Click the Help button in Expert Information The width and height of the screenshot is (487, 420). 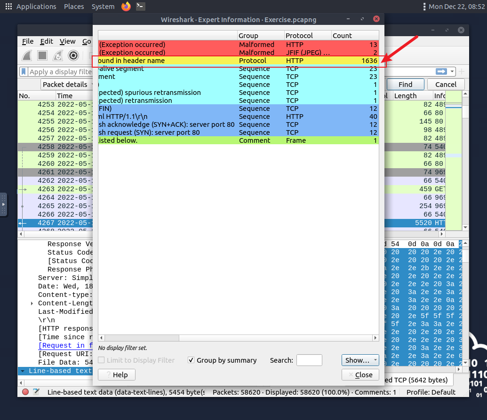point(117,375)
